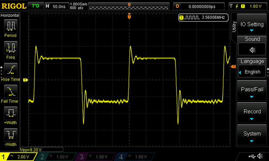The height and width of the screenshot is (161, 269).
Task: Click the USB connection status icon
Action: tap(252, 156)
